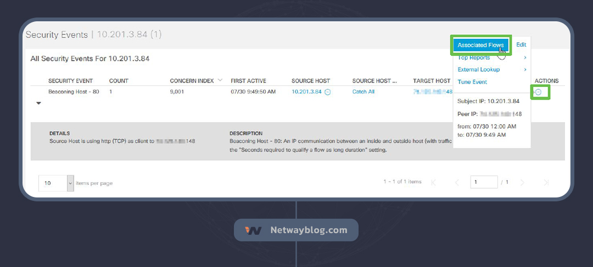Viewport: 593px width, 267px height.
Task: Click the First Active column header
Action: coord(248,81)
